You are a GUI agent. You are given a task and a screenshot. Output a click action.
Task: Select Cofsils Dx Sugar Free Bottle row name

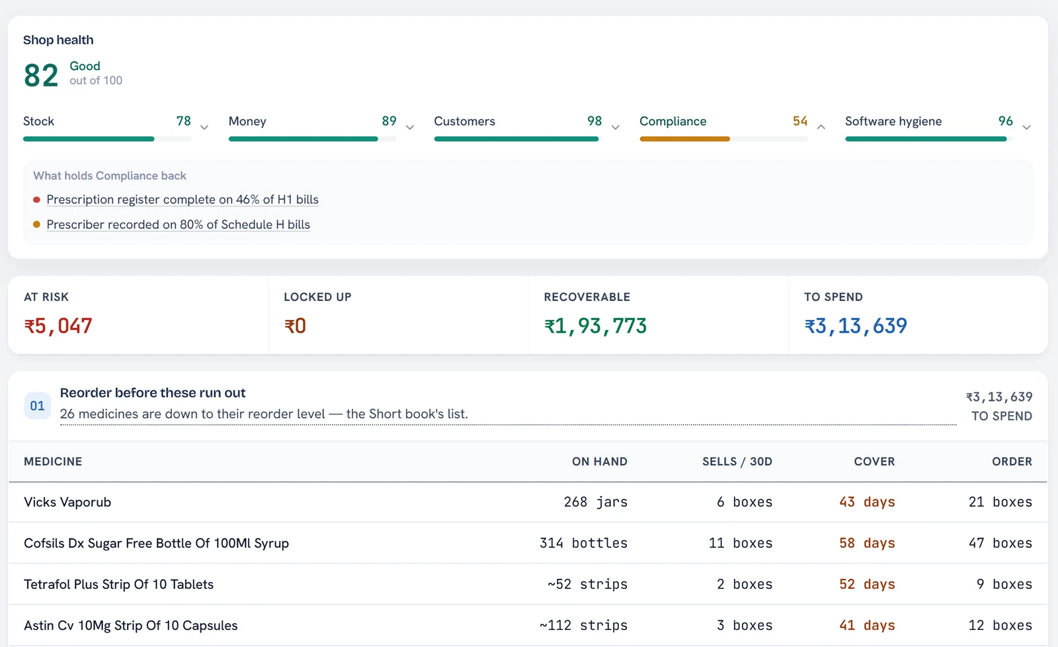(156, 543)
